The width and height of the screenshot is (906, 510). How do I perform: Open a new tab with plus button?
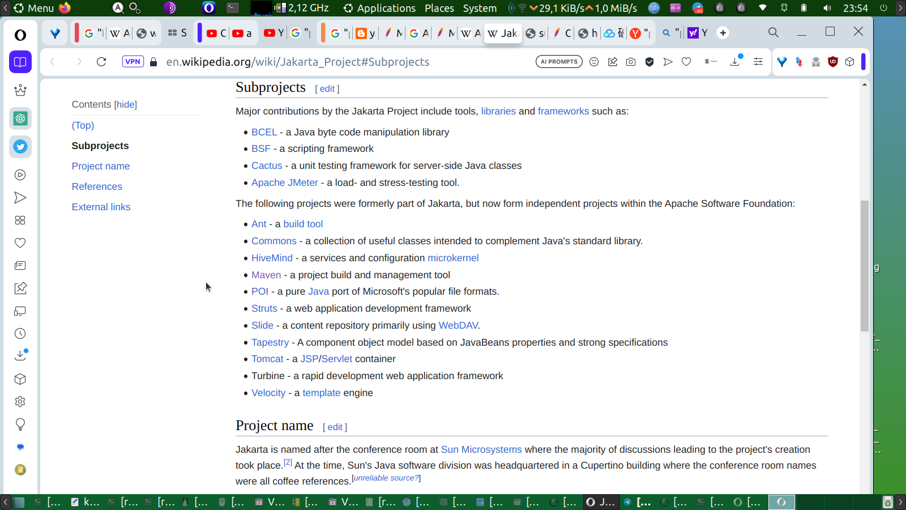click(723, 33)
